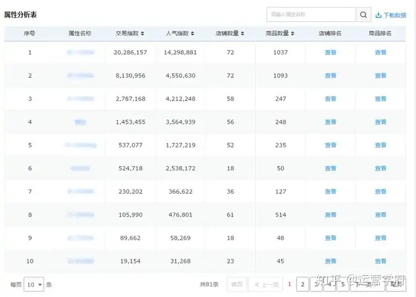Select cell value 31,268
416x297 pixels.
click(x=180, y=261)
